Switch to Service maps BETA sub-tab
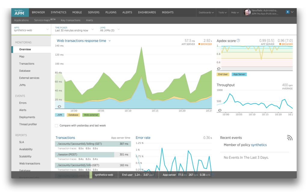 [45, 20]
